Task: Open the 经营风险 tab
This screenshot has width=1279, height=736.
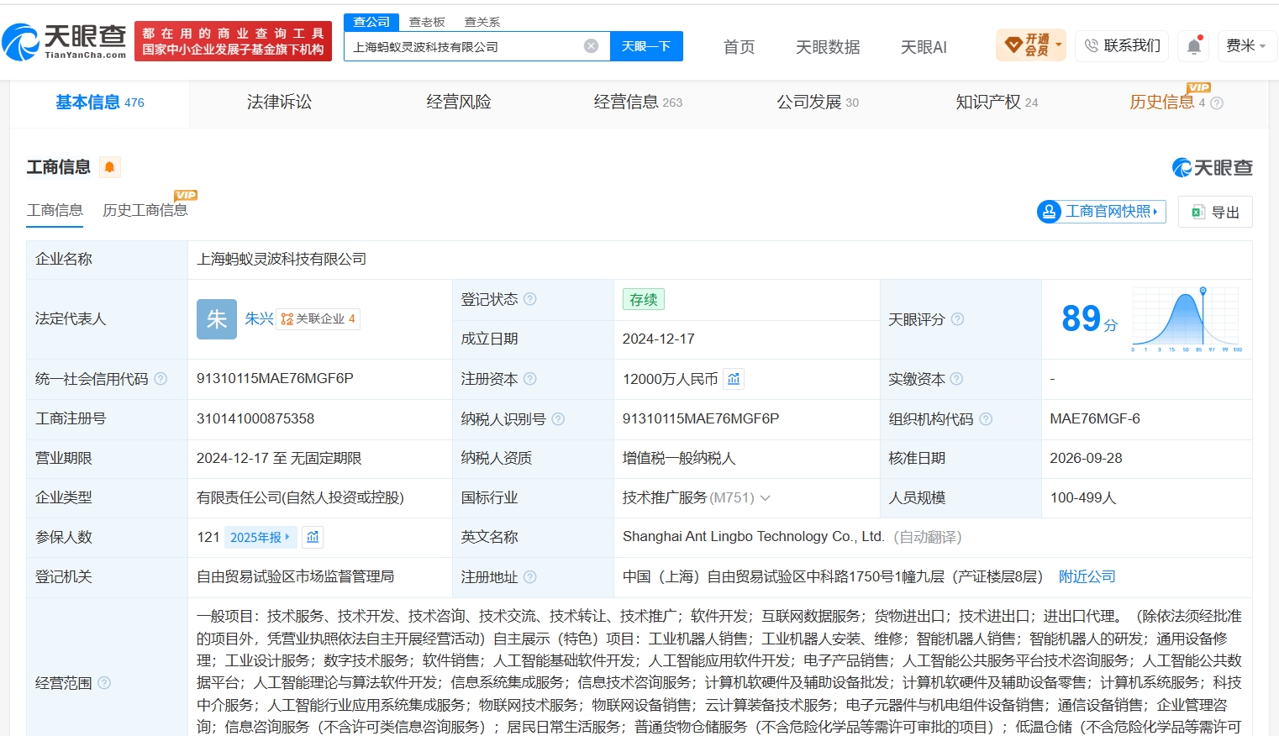Action: click(459, 103)
